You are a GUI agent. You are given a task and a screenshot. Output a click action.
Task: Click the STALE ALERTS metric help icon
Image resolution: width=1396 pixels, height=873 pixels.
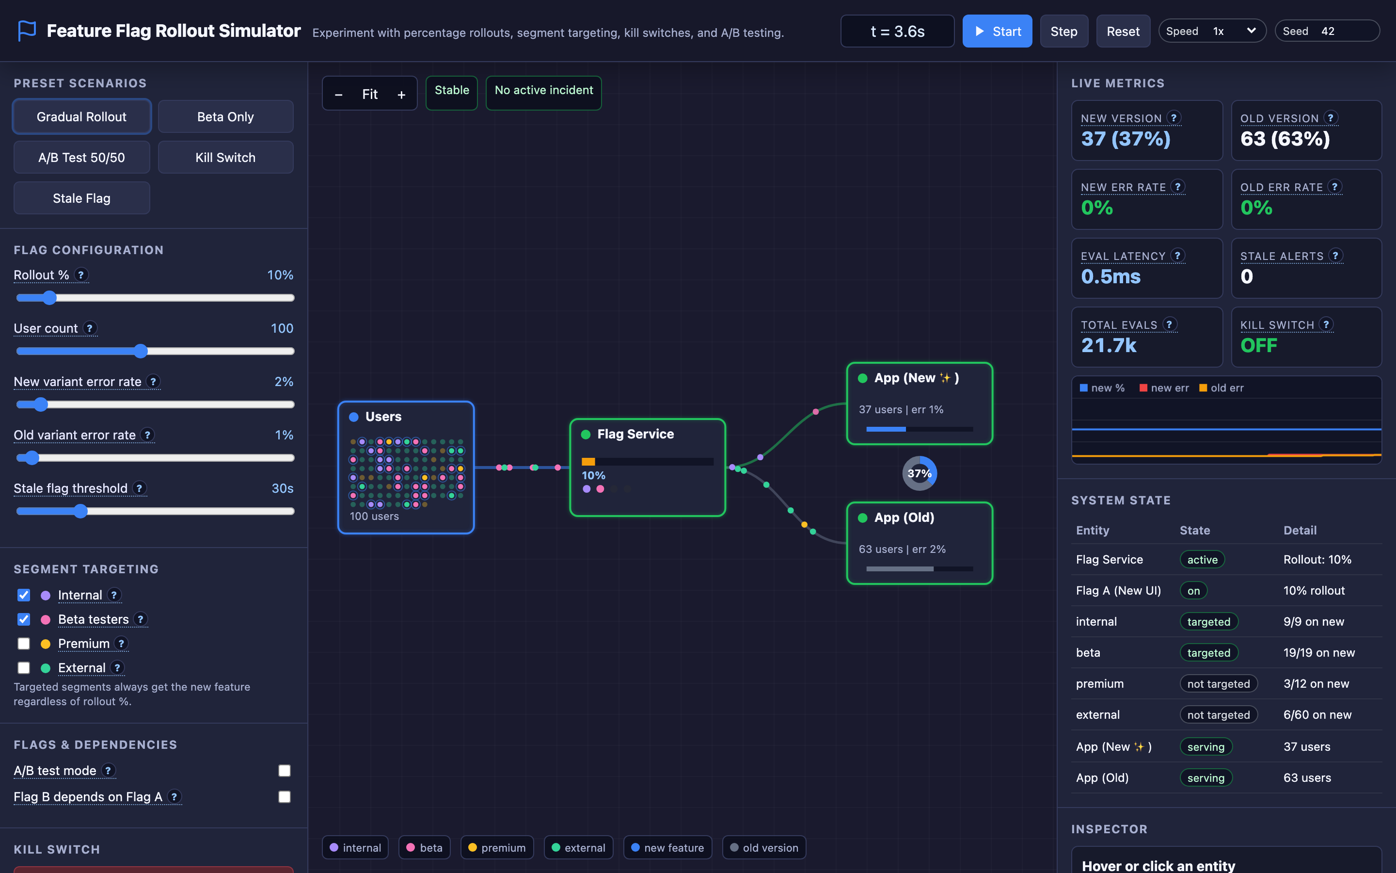(1335, 255)
